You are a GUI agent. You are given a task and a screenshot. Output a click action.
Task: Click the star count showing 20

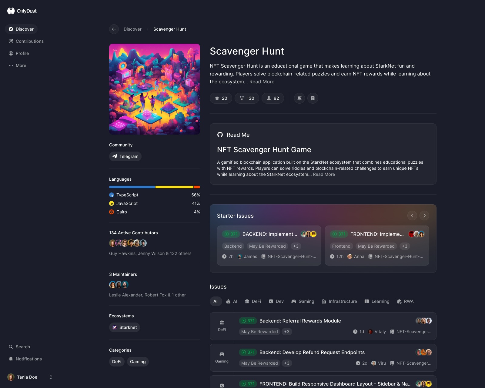(x=221, y=98)
